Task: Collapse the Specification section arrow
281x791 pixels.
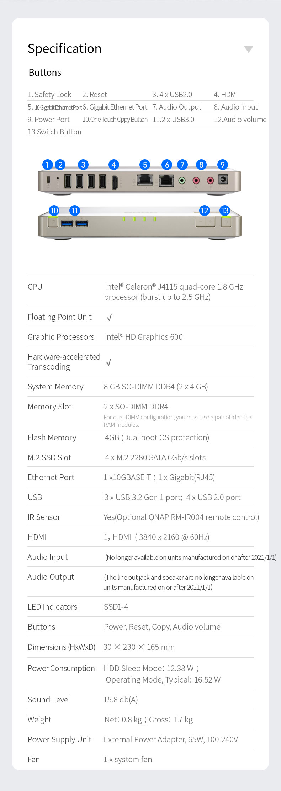Action: [249, 49]
